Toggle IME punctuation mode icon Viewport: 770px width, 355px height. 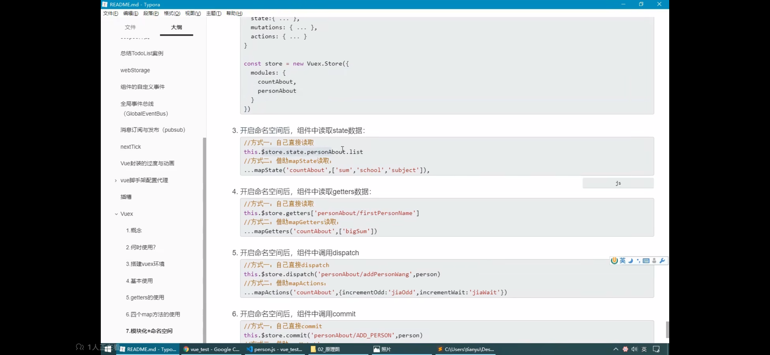pyautogui.click(x=638, y=261)
